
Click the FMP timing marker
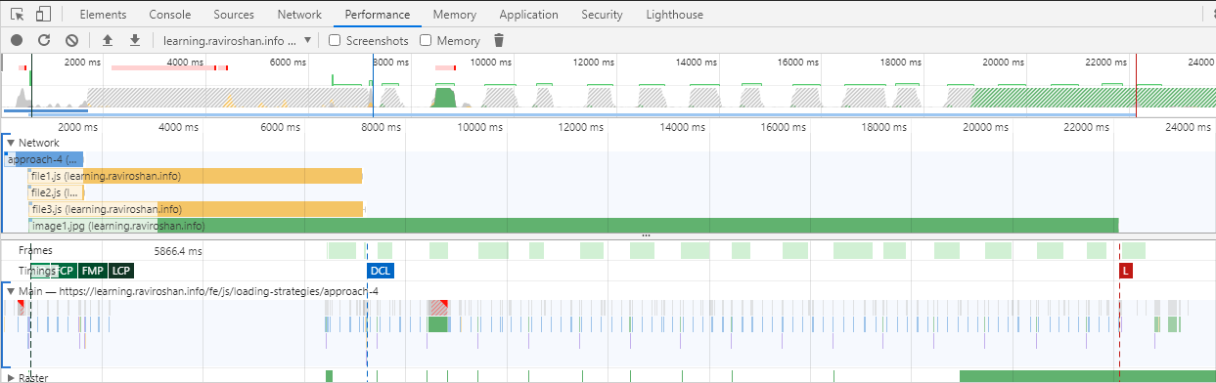93,271
